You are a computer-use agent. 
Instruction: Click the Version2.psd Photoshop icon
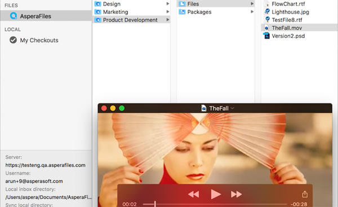[266, 36]
